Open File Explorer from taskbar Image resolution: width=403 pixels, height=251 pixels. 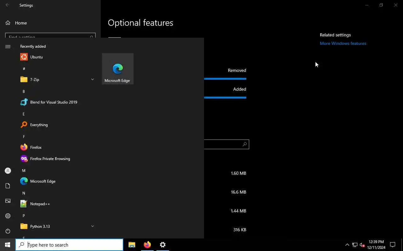[x=132, y=245]
